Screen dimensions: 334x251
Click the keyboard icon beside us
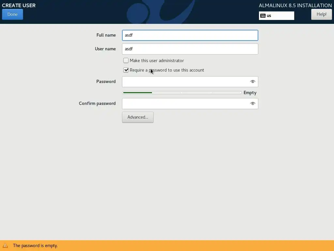click(263, 16)
